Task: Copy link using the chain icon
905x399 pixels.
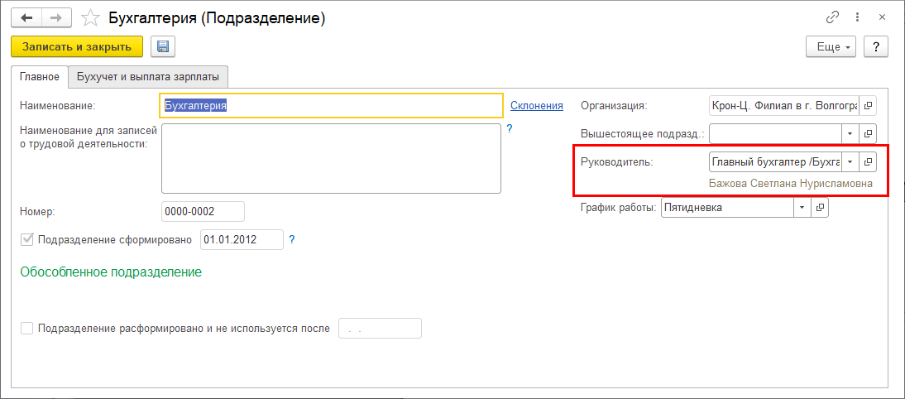Action: (x=832, y=17)
